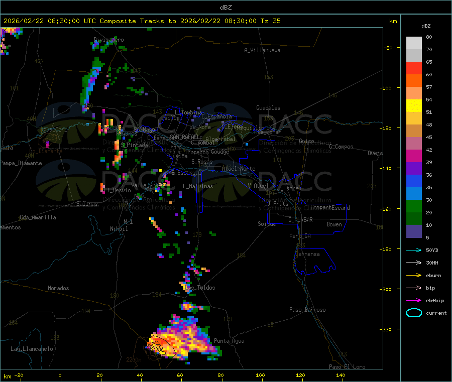Select the 35 dBZ blue legend swatch
Image resolution: width=452 pixels, height=382 pixels.
414,181
